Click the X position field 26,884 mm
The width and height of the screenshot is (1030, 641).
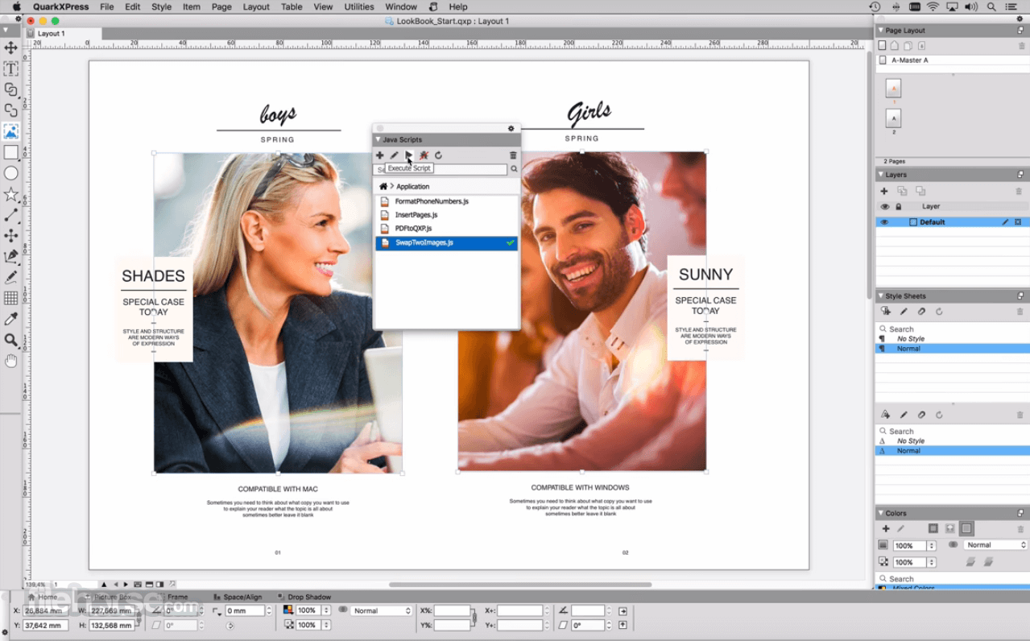pyautogui.click(x=46, y=611)
